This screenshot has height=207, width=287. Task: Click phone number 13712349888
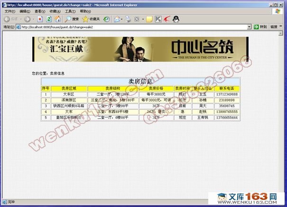click(x=227, y=95)
